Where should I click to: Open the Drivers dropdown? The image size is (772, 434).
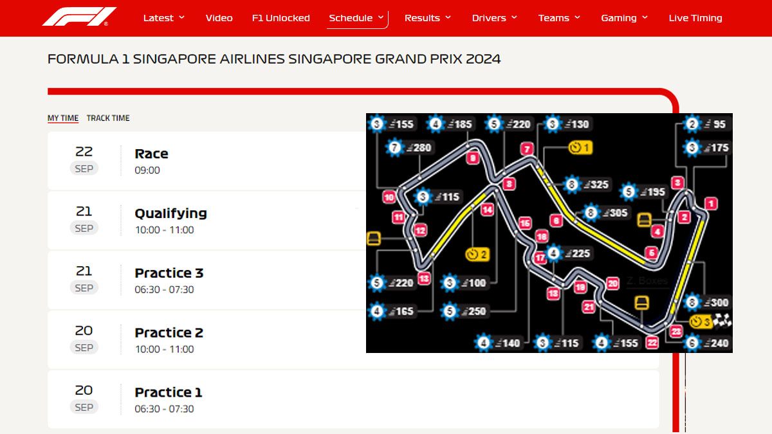coord(494,18)
